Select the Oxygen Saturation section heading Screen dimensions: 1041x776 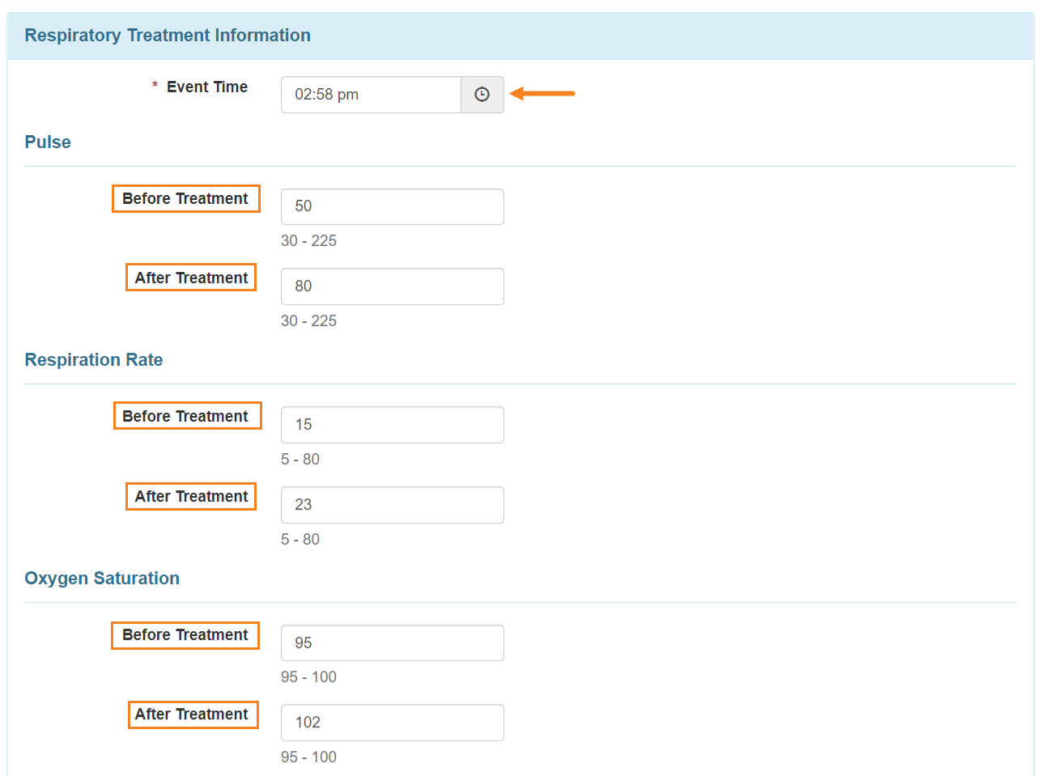[x=102, y=579]
